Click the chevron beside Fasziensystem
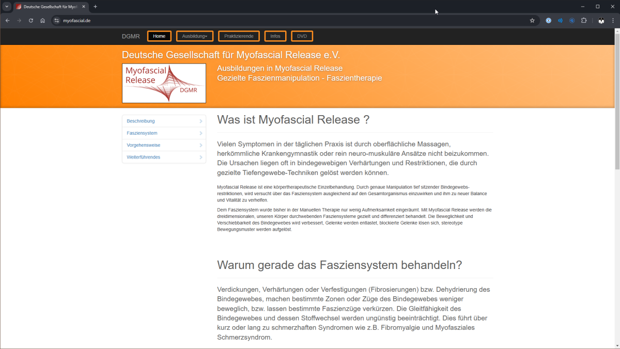The image size is (620, 349). click(x=200, y=133)
